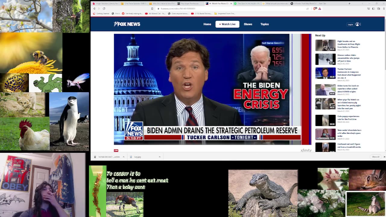Click the page vertical scrollbar

coord(385,45)
